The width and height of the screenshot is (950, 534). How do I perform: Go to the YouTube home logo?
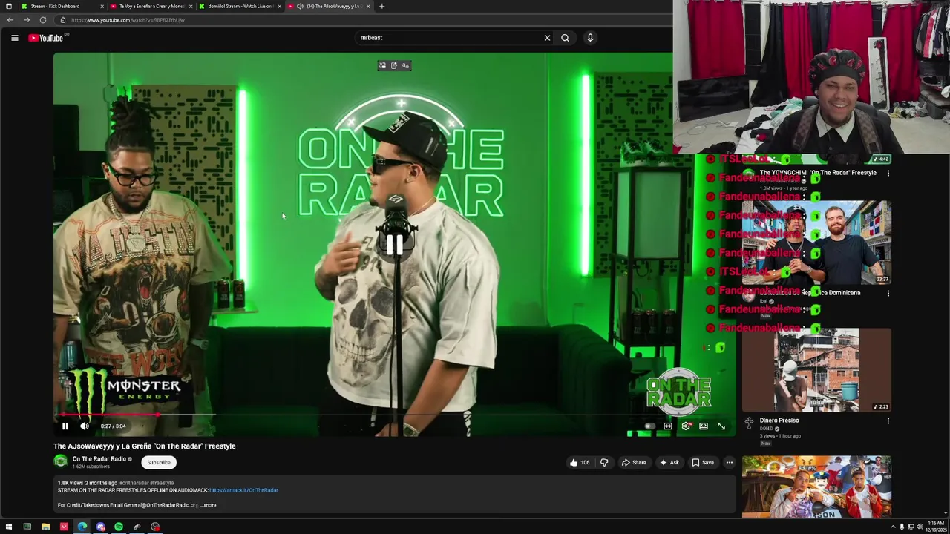[46, 38]
